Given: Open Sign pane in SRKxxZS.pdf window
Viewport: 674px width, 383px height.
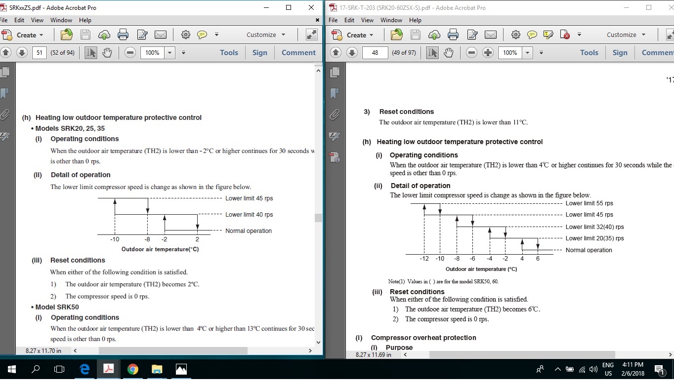Looking at the screenshot, I should (x=260, y=52).
